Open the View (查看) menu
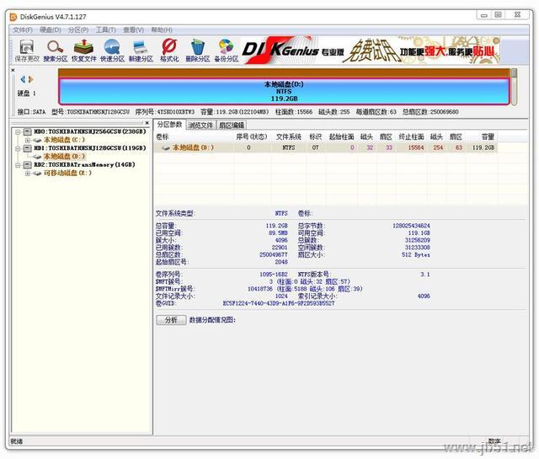The image size is (539, 459). point(133,30)
